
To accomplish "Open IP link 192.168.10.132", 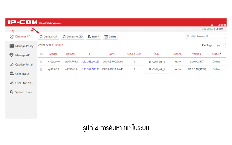I will [91, 69].
